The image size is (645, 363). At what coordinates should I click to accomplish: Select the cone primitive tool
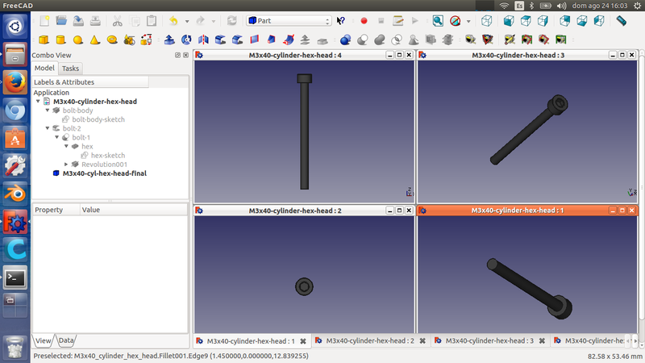(x=95, y=39)
